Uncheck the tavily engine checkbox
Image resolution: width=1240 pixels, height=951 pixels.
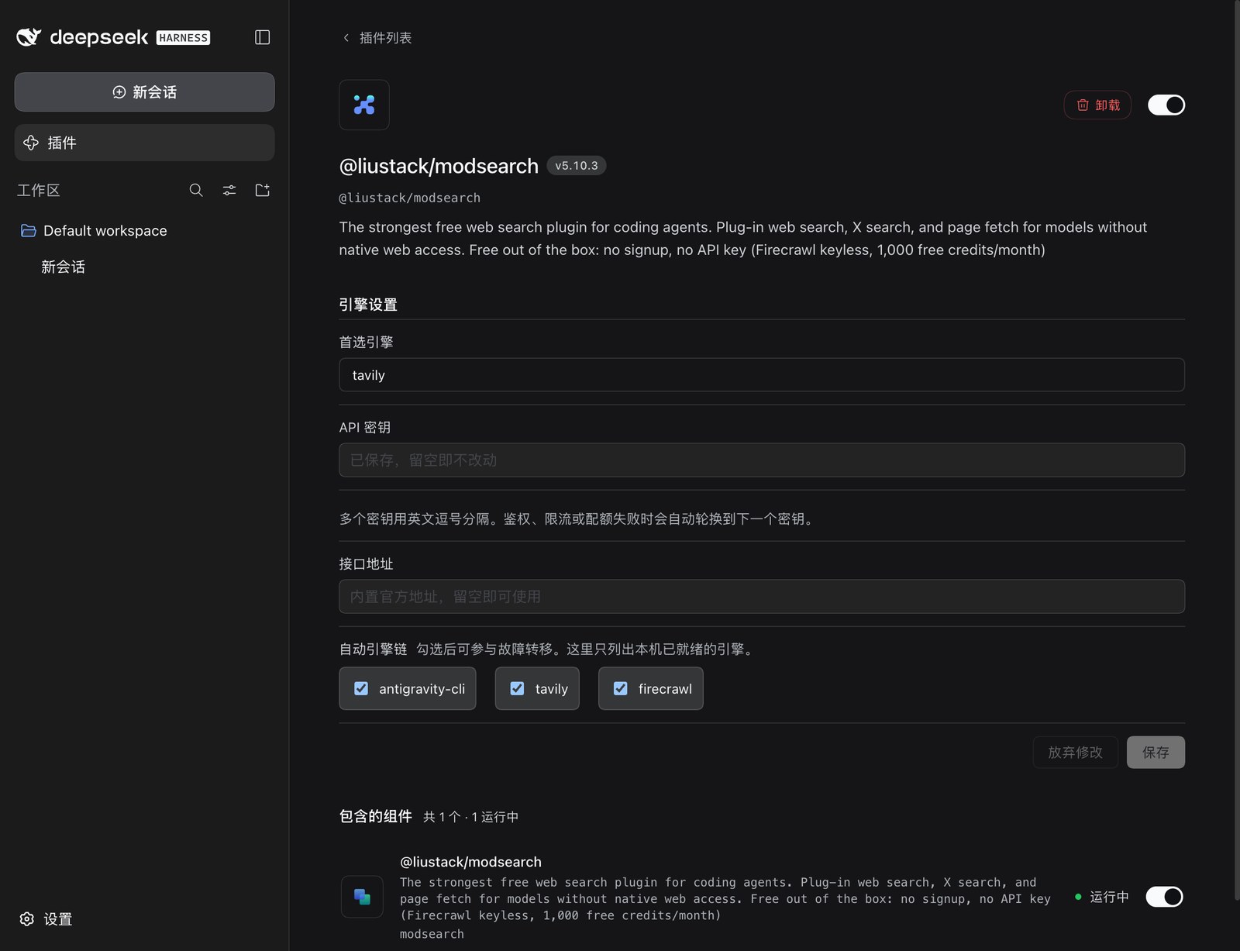[x=518, y=688]
